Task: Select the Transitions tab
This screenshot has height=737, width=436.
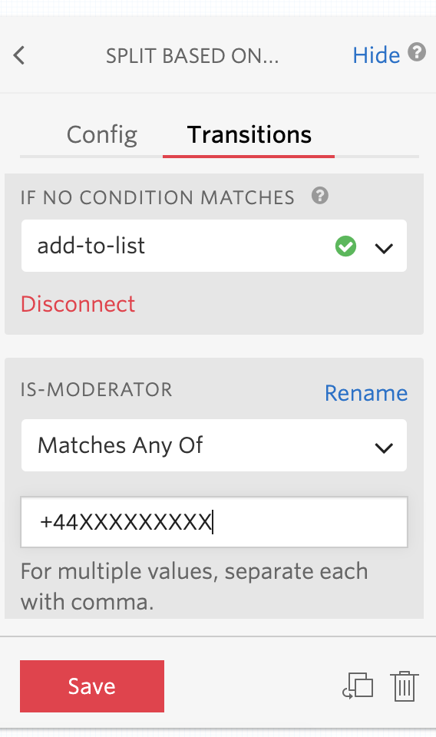Action: pos(249,135)
